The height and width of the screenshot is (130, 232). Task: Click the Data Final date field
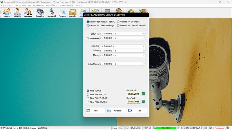[133, 102]
